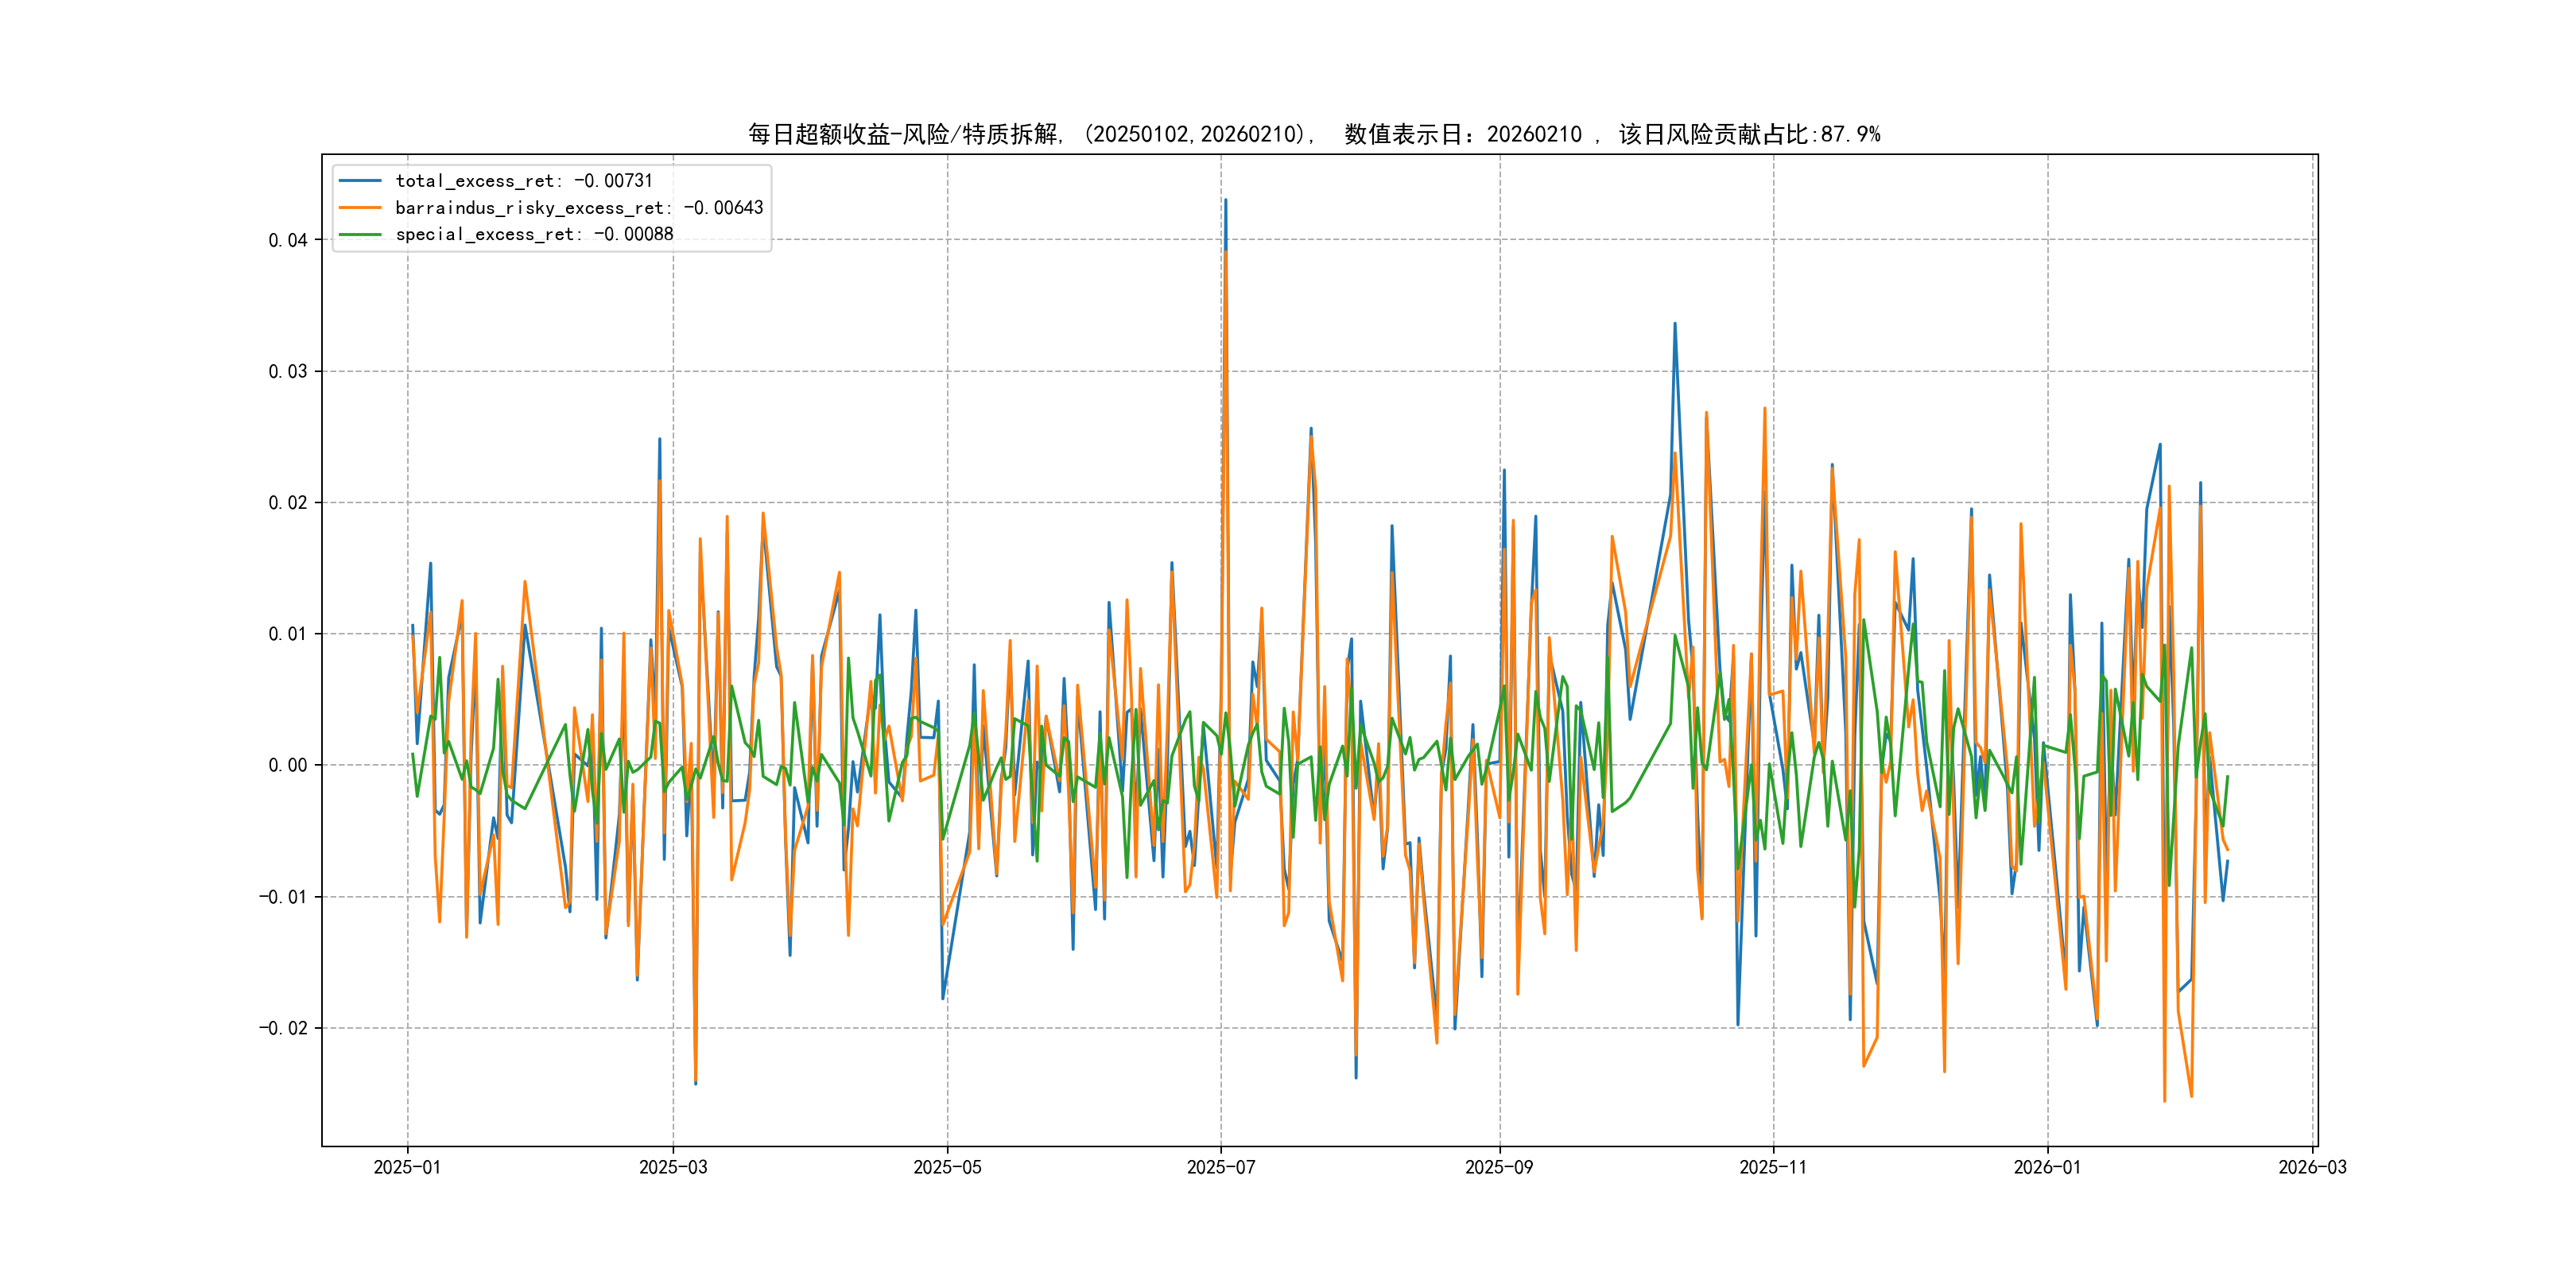Click the 2025-01 x-axis tick label
The width and height of the screenshot is (2576, 1288).
(x=407, y=1167)
